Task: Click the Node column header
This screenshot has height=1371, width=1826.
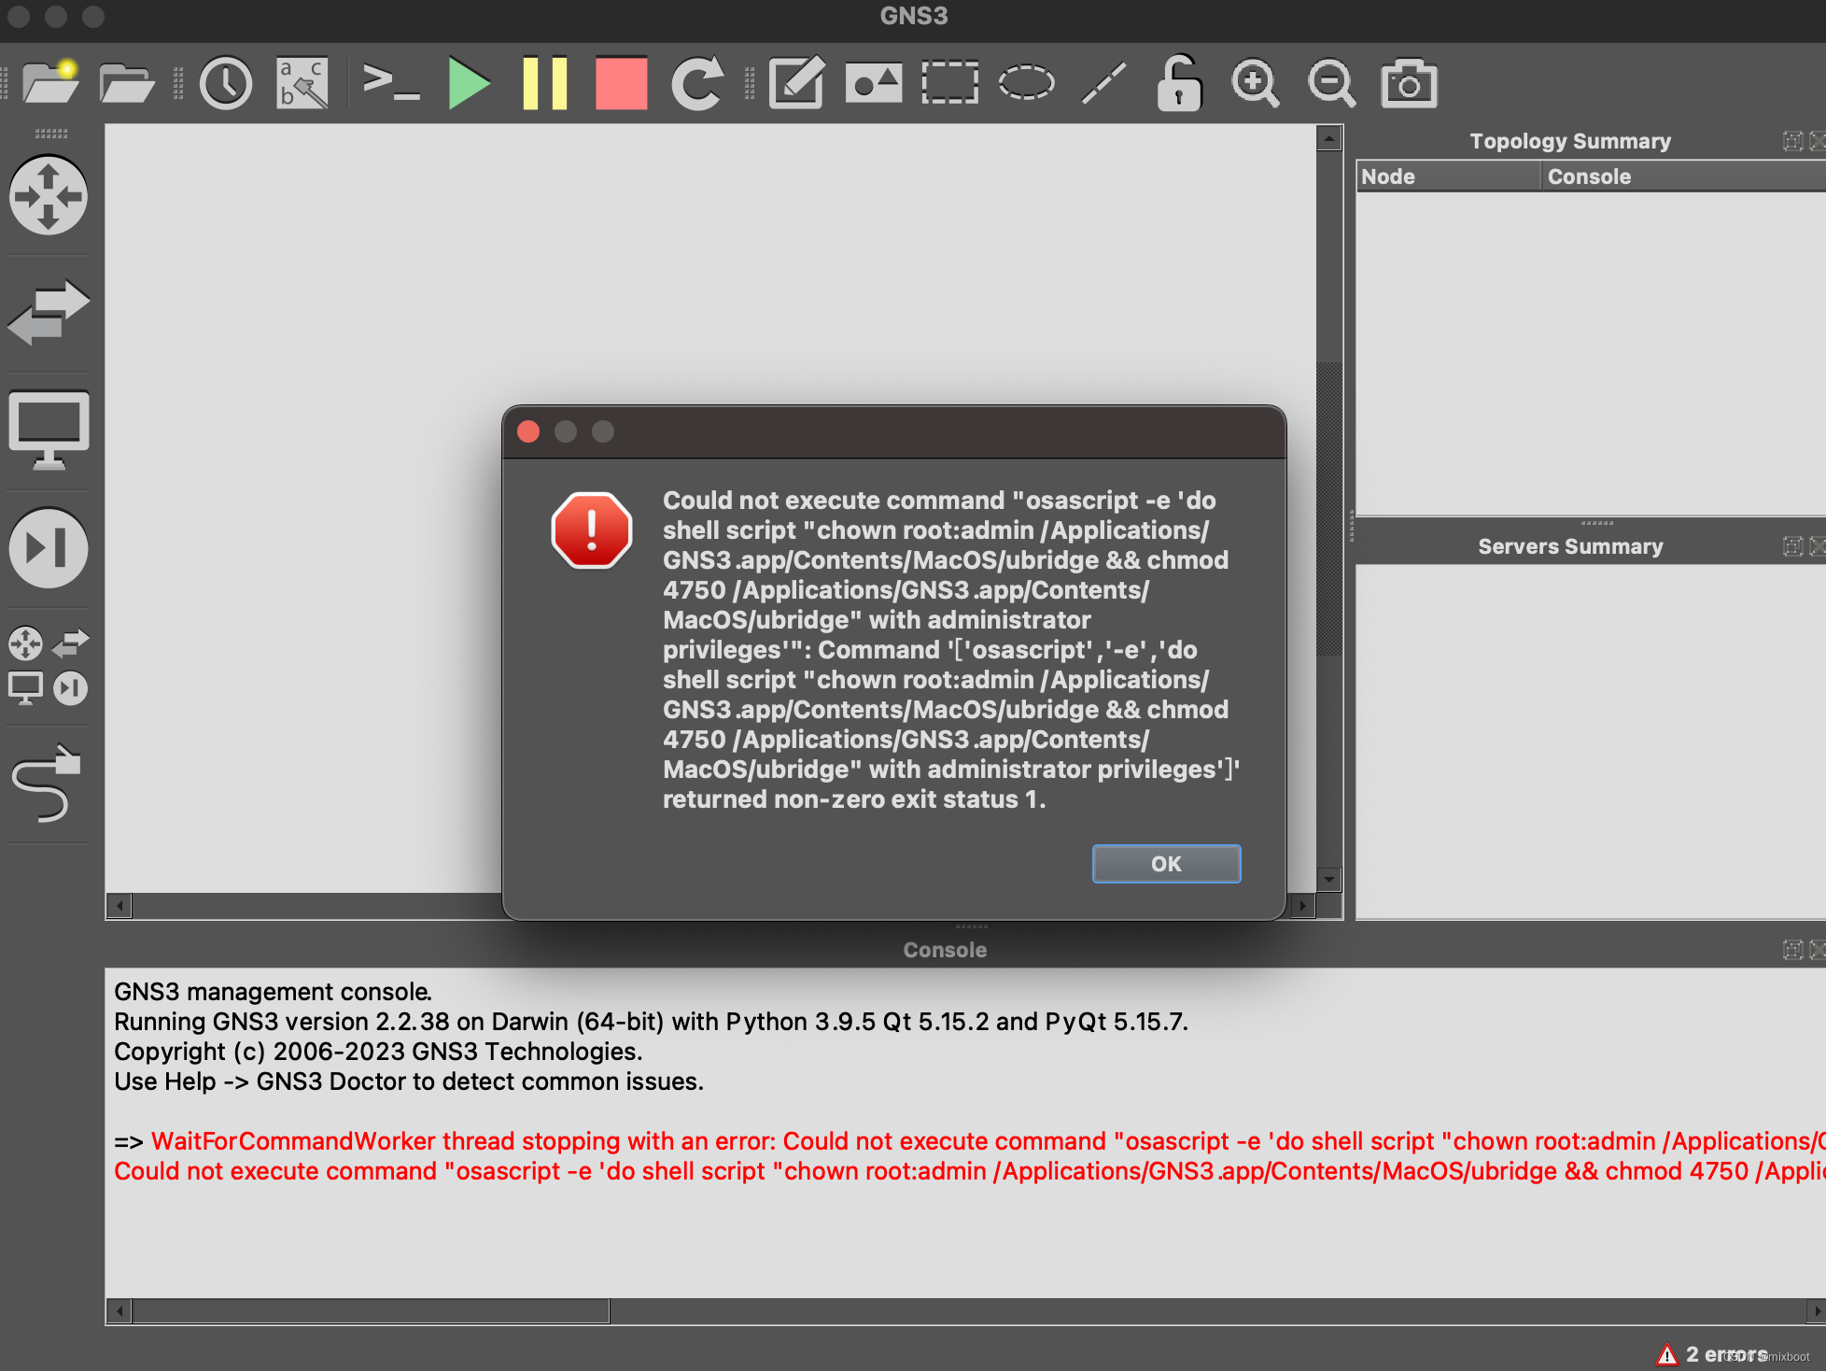Action: point(1447,177)
